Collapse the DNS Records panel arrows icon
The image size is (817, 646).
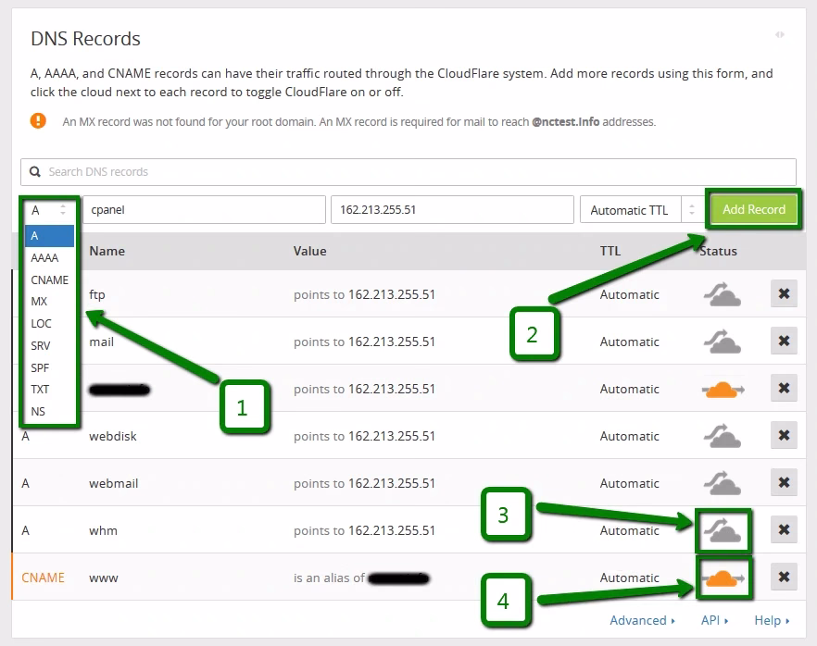780,34
